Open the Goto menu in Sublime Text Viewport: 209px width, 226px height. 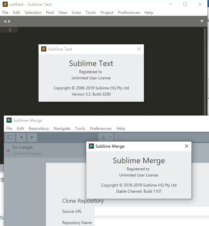pyautogui.click(x=76, y=13)
